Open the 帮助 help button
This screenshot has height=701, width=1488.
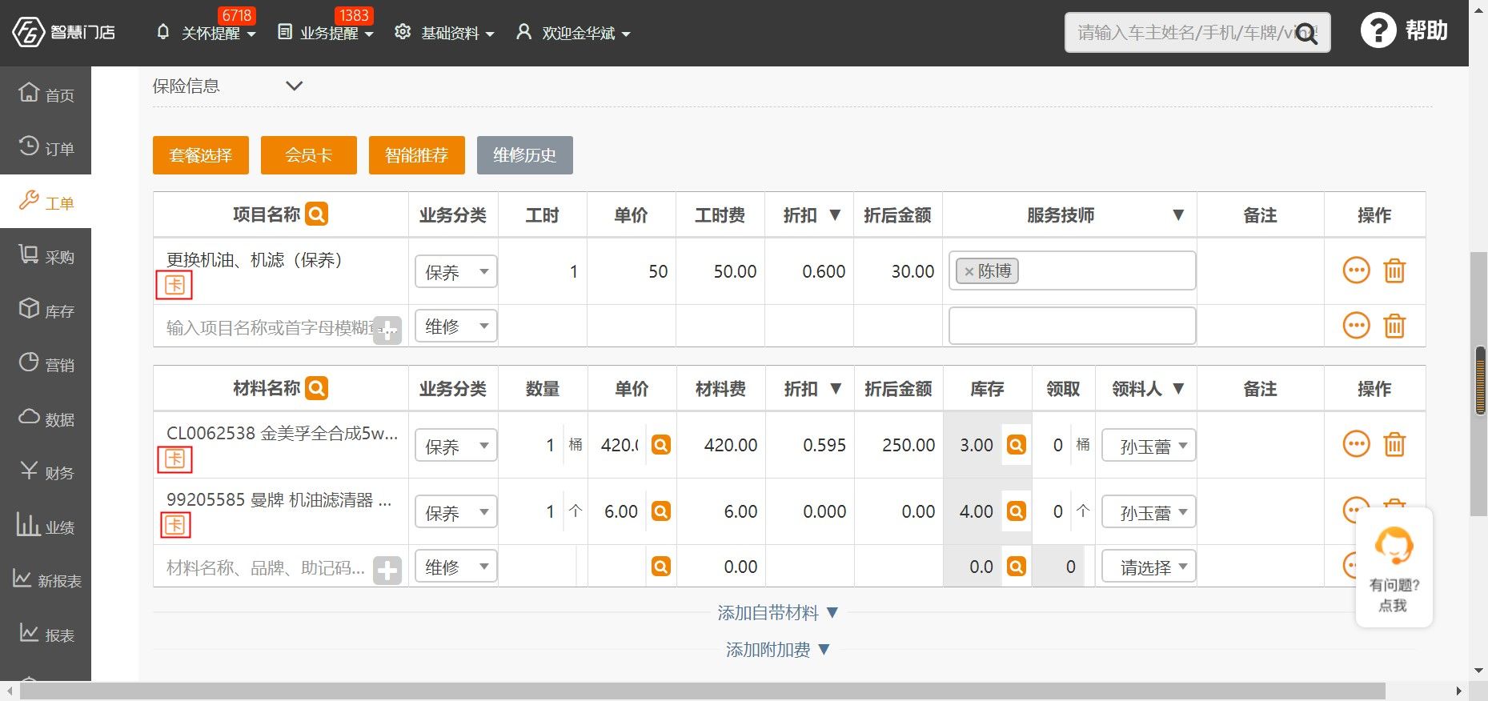[x=1404, y=30]
